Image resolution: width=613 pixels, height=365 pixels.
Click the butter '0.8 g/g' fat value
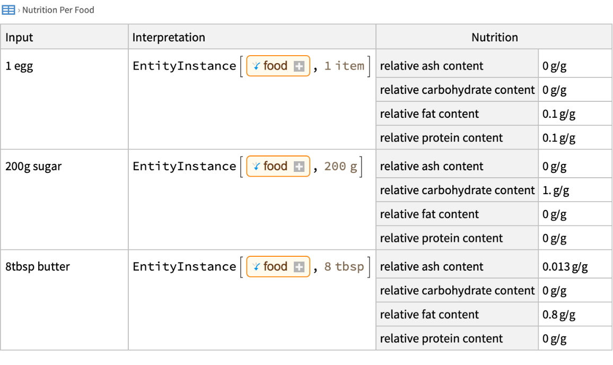point(559,315)
